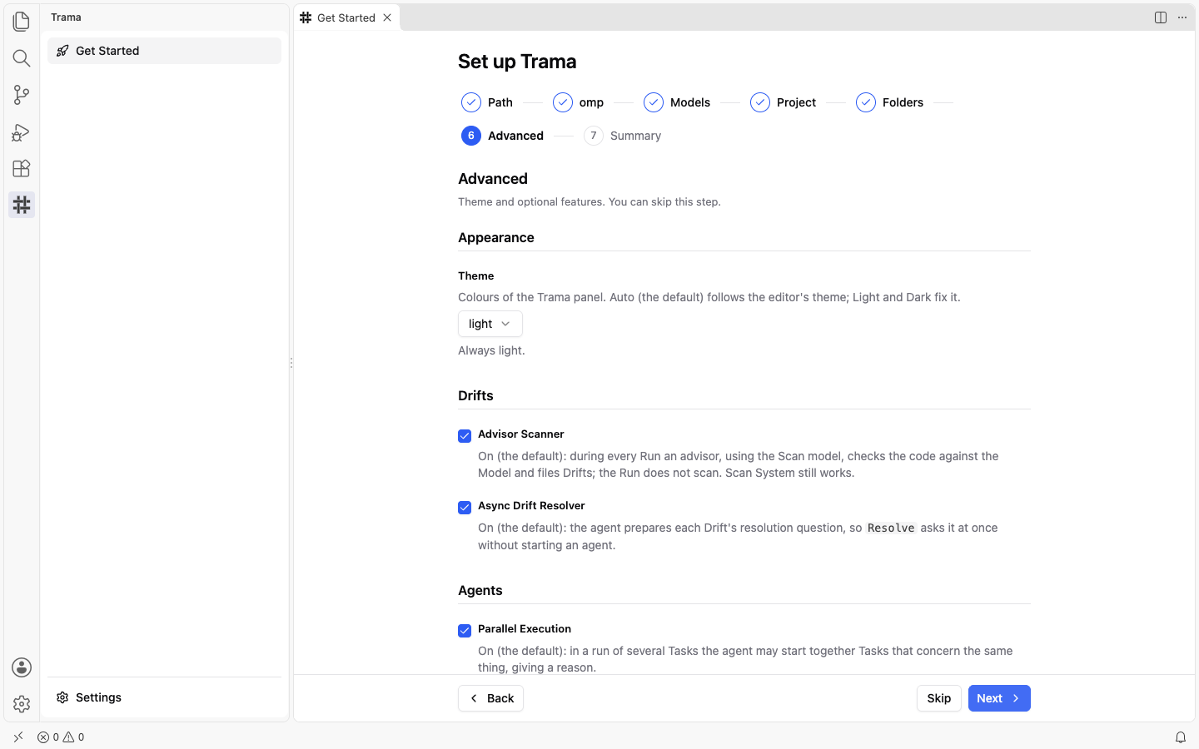Open errors and warnings count in status bar
Screen dimensions: 1199x749
pos(61,737)
